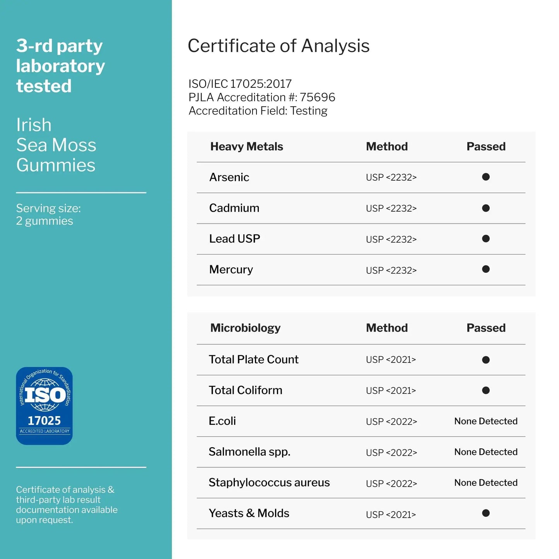Image resolution: width=559 pixels, height=559 pixels.
Task: Click the Microbiology column header
Action: (245, 328)
